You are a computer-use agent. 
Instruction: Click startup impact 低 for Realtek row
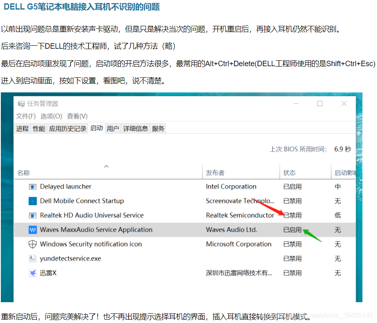337,215
